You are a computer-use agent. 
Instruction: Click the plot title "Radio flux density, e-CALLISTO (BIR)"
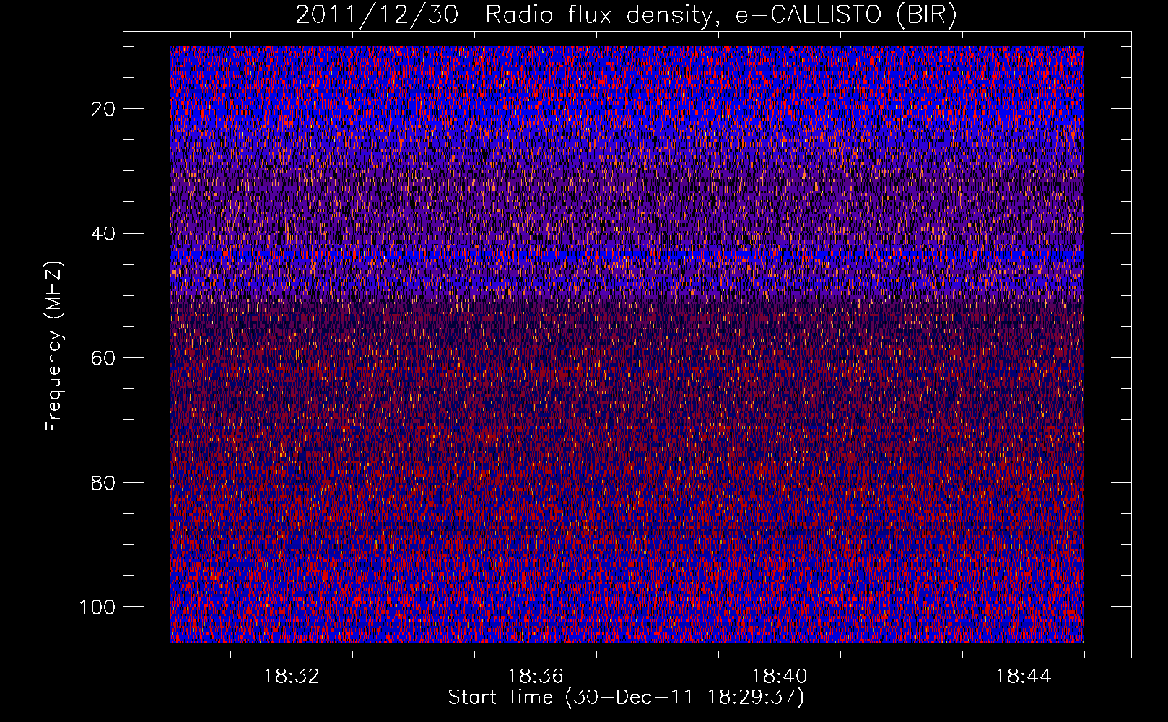click(720, 15)
